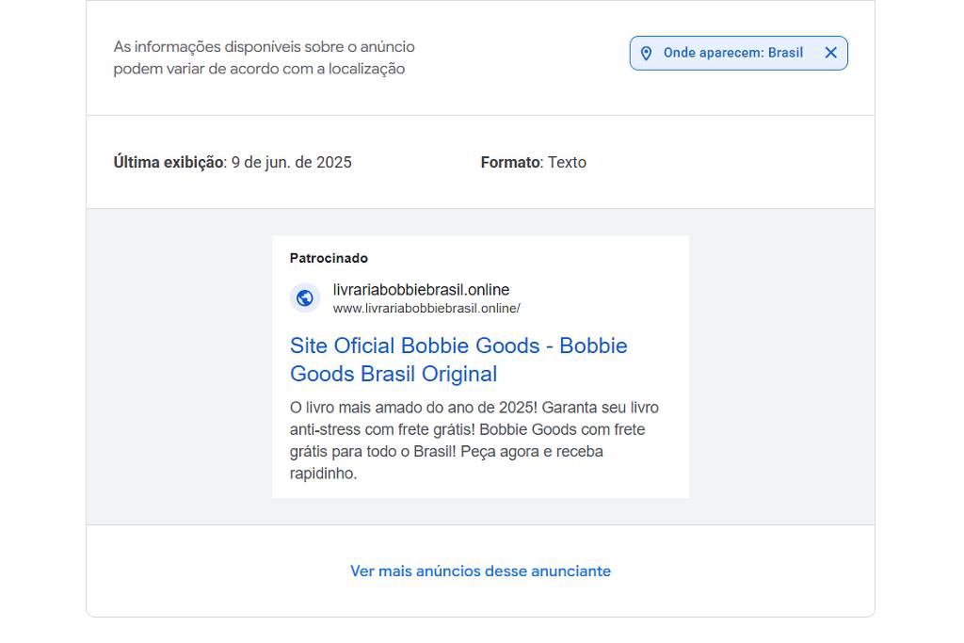Remove the Brasil location filter with X
Image resolution: width=964 pixels, height=643 pixels.
[x=830, y=53]
